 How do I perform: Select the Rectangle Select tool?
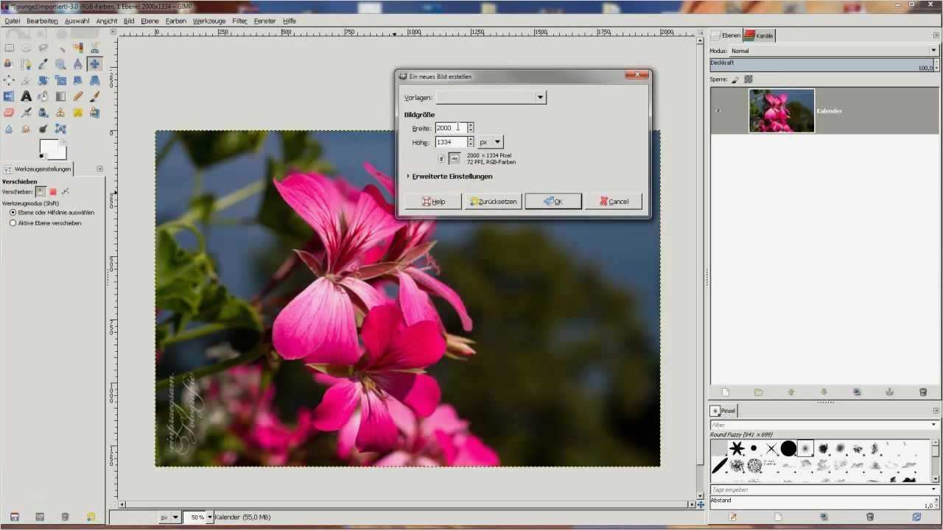click(9, 47)
